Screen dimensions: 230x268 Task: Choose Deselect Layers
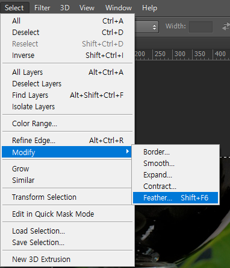68,84
